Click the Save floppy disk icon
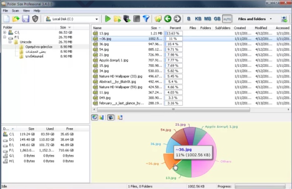This screenshot has height=189, width=292. [25, 19]
